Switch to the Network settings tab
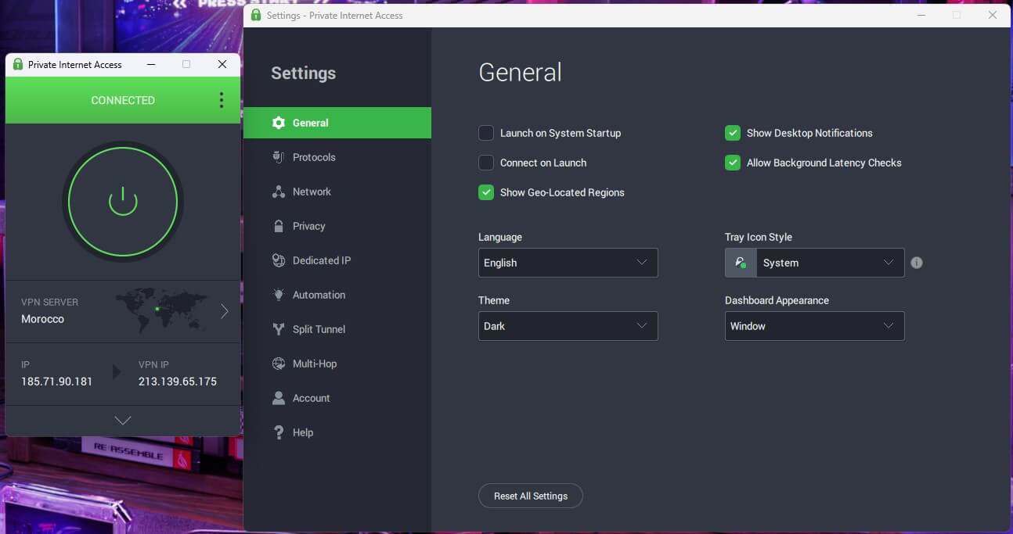1013x534 pixels. [x=337, y=192]
